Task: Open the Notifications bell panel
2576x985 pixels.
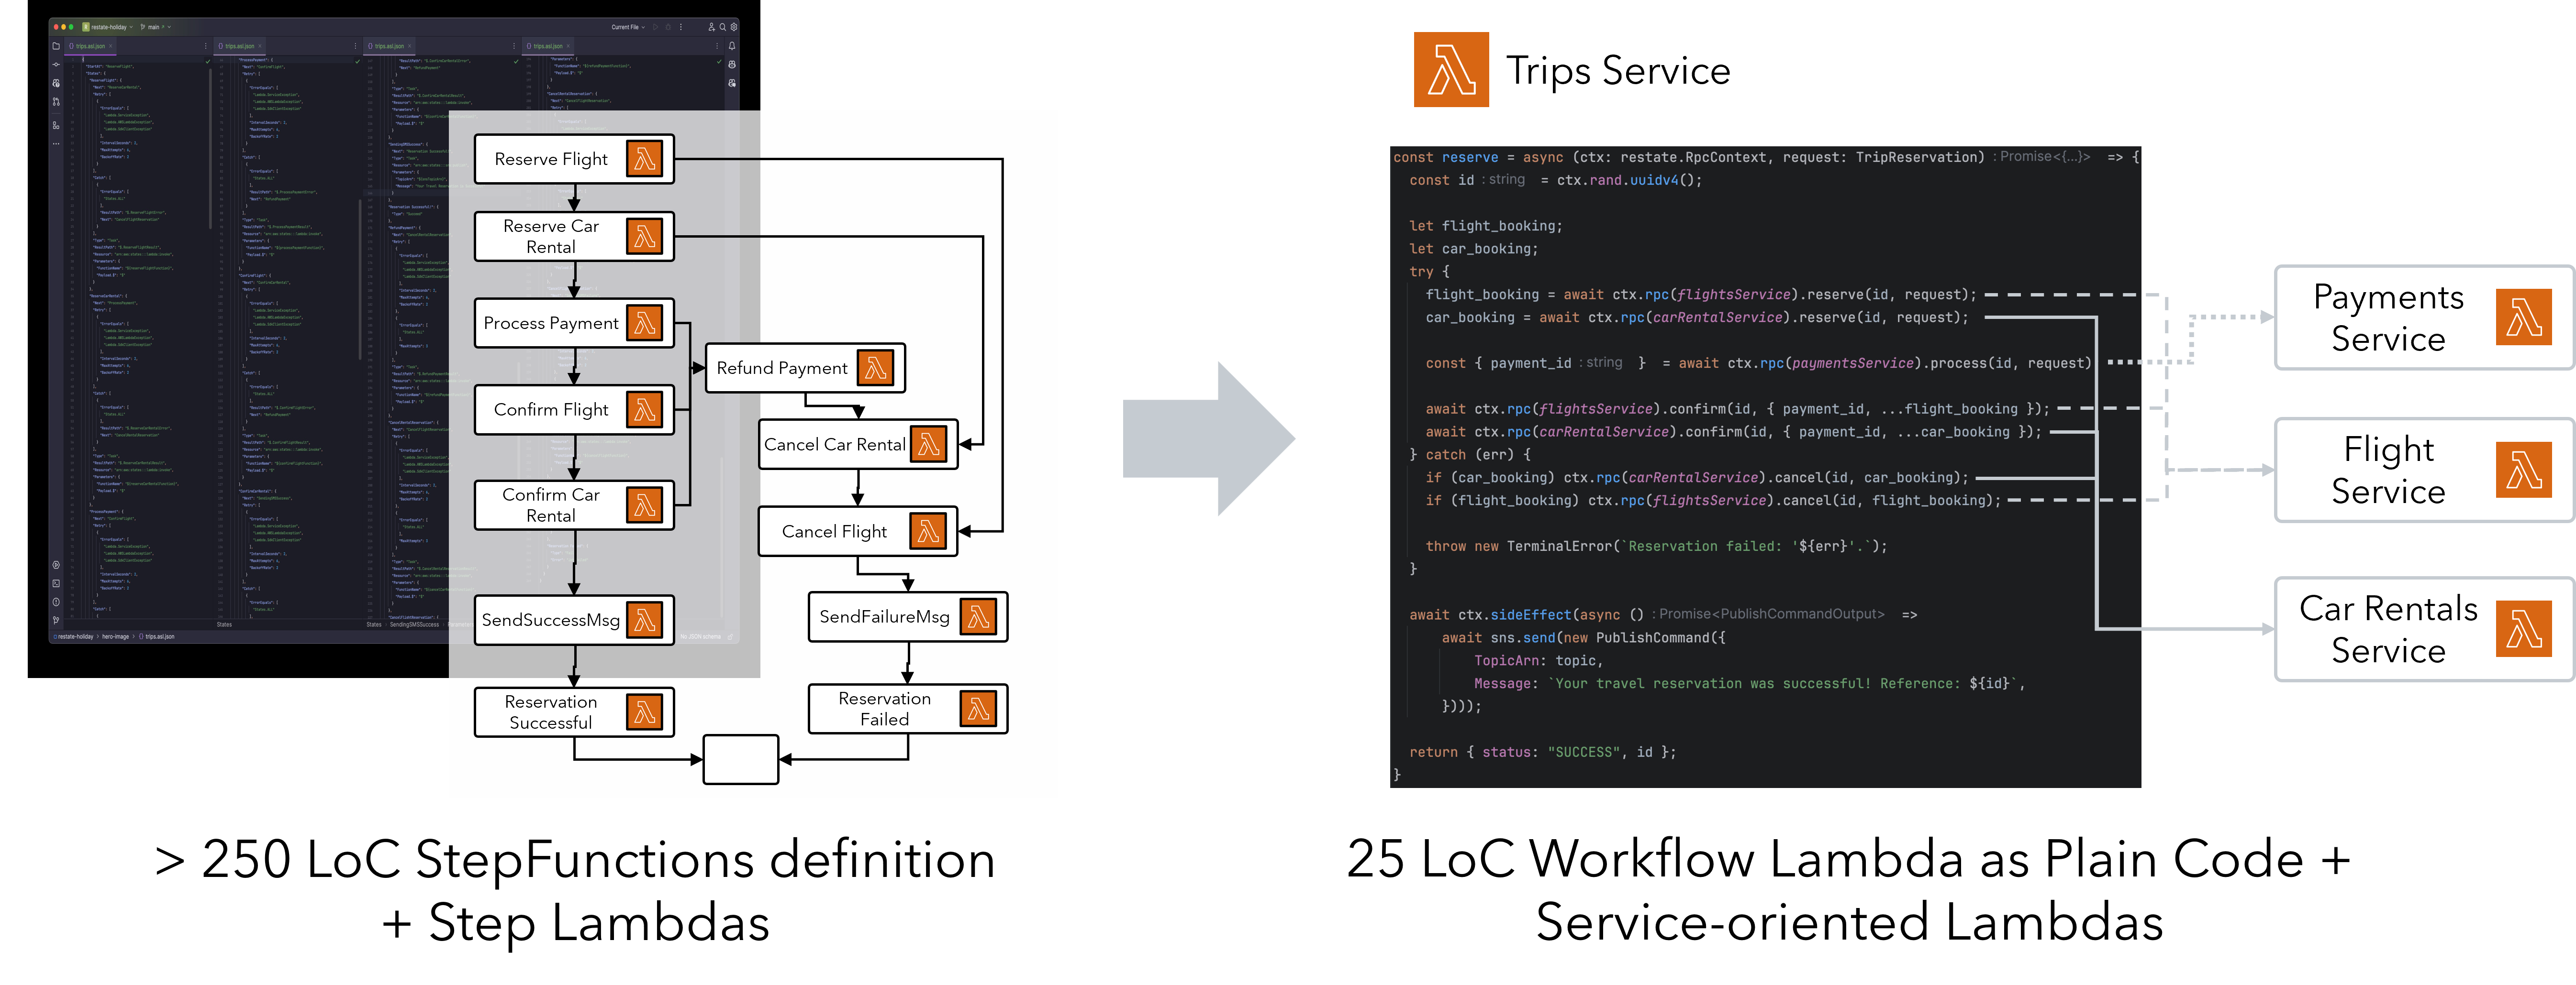Action: pos(732,46)
